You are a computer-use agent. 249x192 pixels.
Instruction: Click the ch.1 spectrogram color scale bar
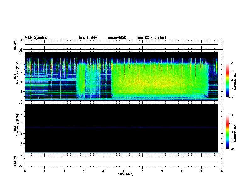point(228,80)
